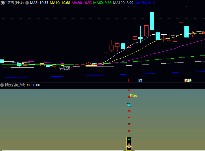Click the money bag icon

point(129,146)
